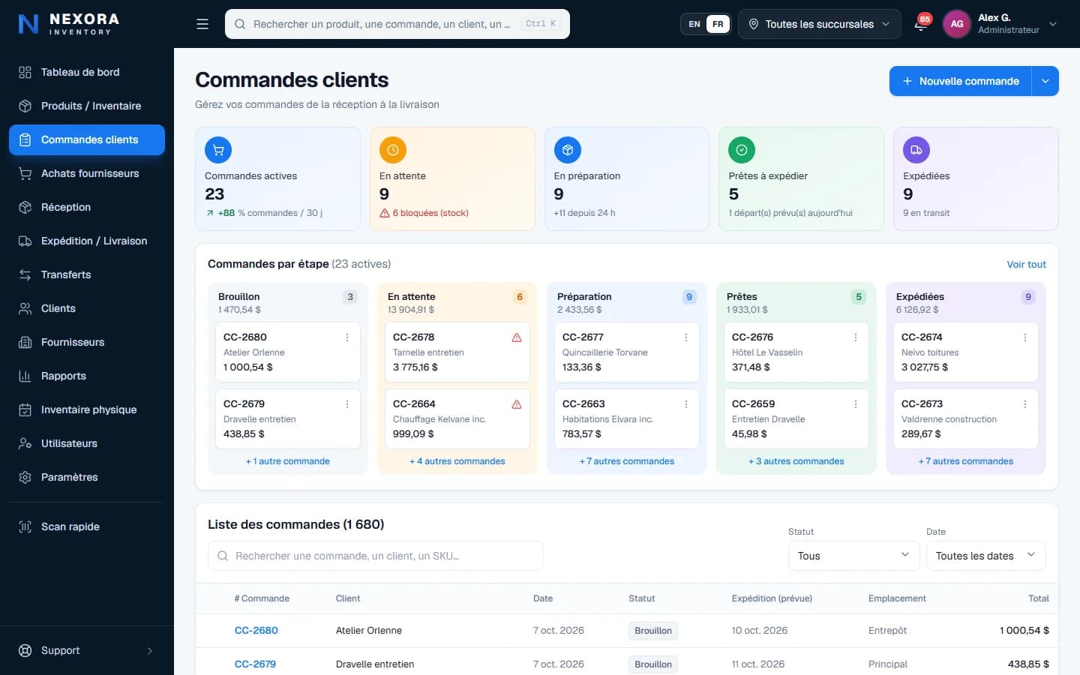Click the En attente clock icon
This screenshot has height=675, width=1080.
(x=393, y=150)
